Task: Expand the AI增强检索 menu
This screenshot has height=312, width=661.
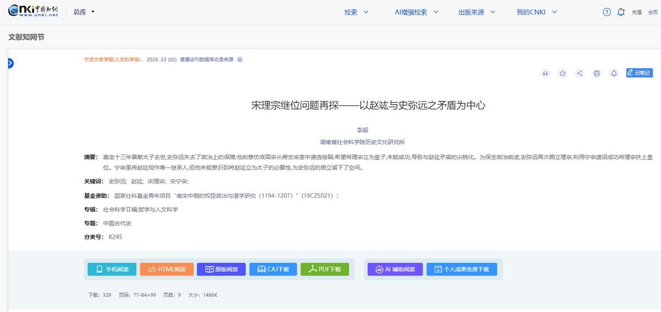Action: click(416, 12)
